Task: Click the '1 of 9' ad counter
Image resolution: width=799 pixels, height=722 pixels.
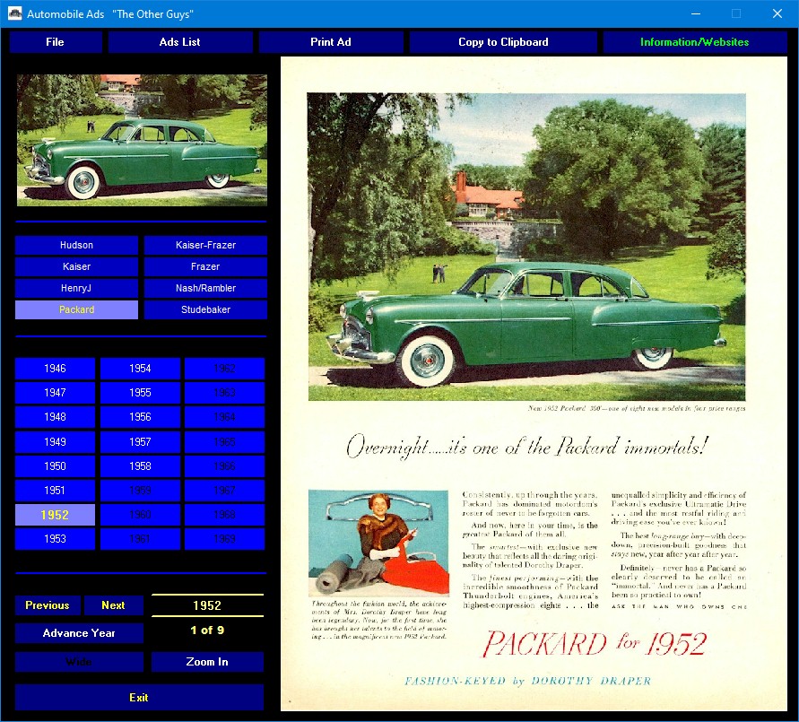Action: [x=207, y=631]
